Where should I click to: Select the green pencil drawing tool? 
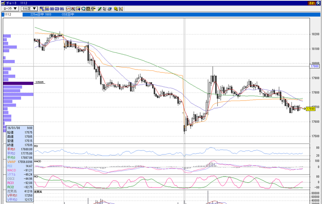click(99, 9)
